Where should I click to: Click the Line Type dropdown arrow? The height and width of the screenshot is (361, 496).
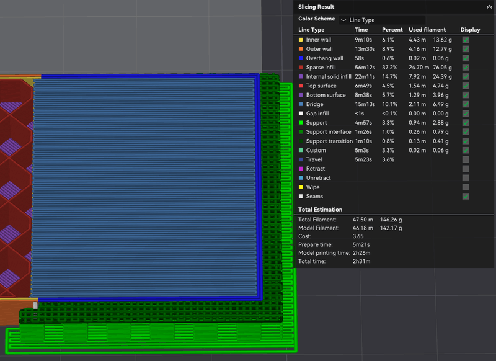(343, 20)
